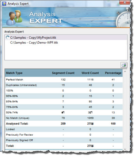Click the Analysis Expert label above file list
The width and height of the screenshot is (136, 157).
pyautogui.click(x=14, y=32)
